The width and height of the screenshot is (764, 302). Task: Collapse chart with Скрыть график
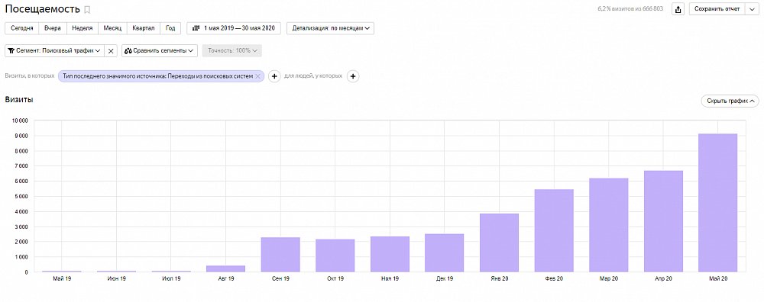[730, 101]
